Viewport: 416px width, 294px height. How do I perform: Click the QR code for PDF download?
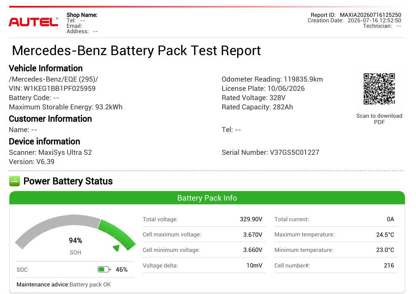[379, 89]
